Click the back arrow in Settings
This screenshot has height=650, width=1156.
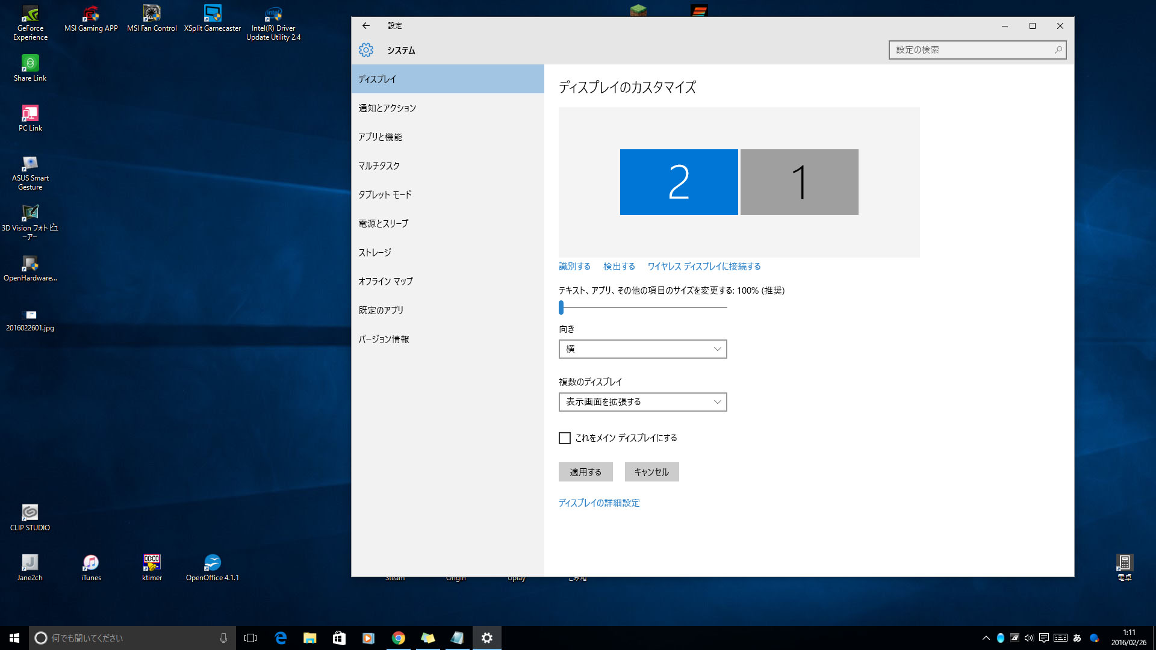click(365, 25)
